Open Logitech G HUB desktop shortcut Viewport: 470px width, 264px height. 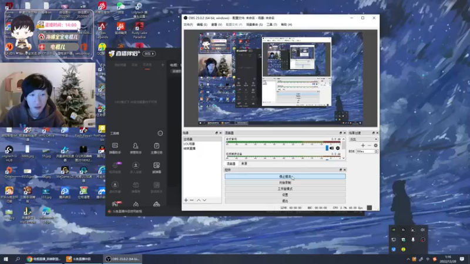tap(9, 154)
